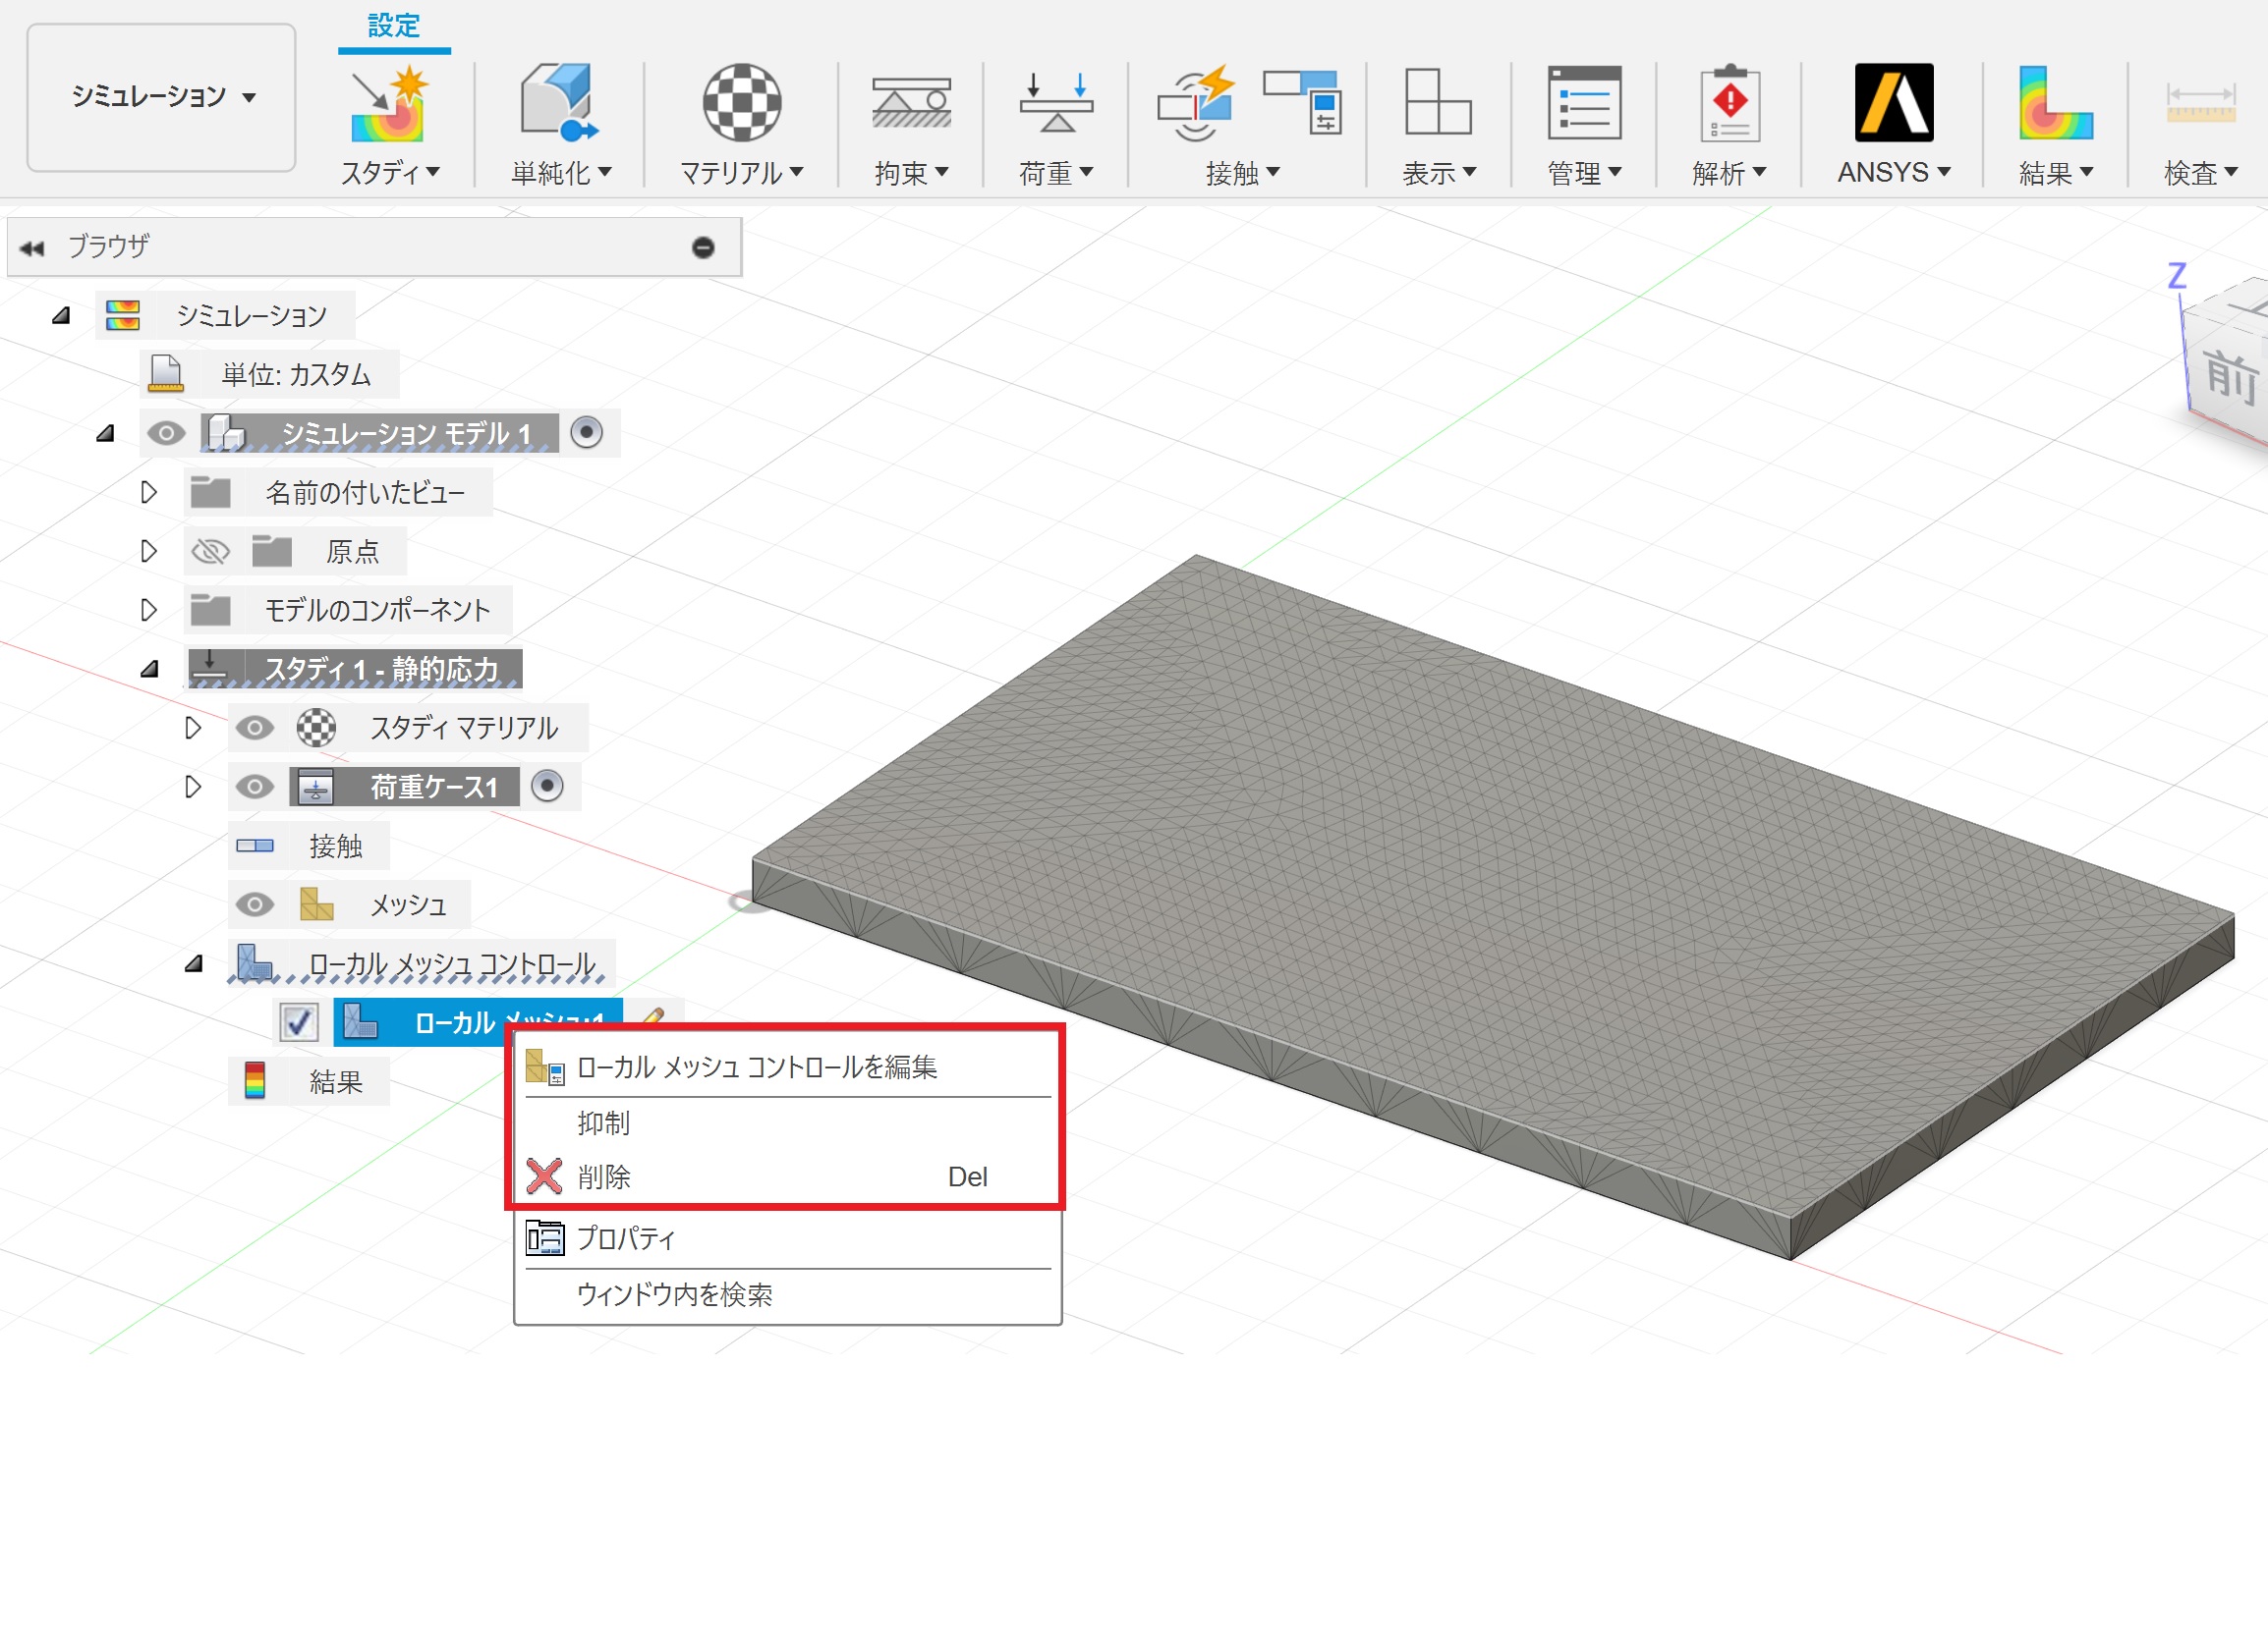Click the 接触 contact icon in browser tree
This screenshot has height=1640, width=2268.
point(255,846)
